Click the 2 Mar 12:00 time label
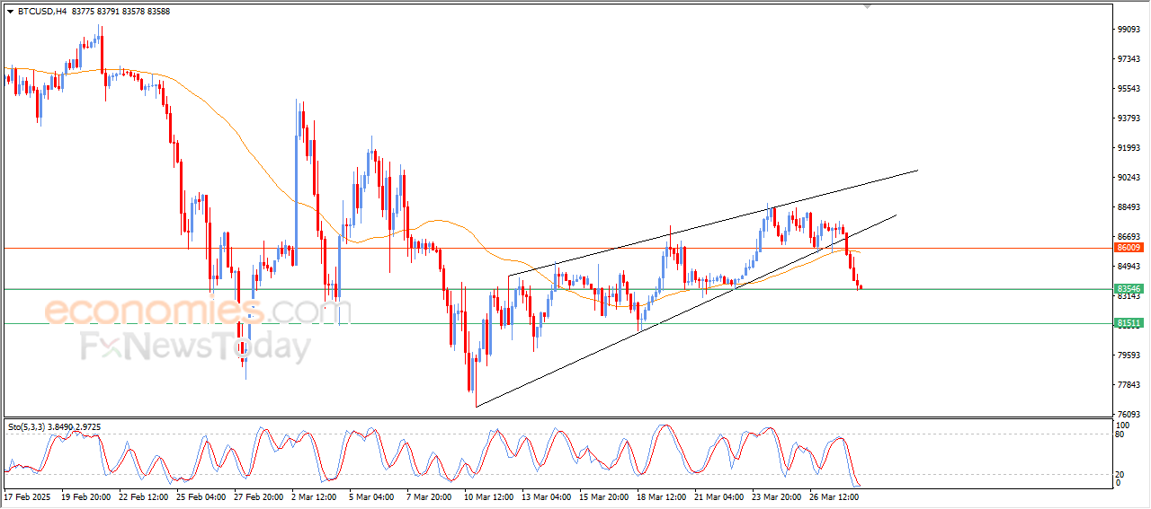 click(x=316, y=496)
